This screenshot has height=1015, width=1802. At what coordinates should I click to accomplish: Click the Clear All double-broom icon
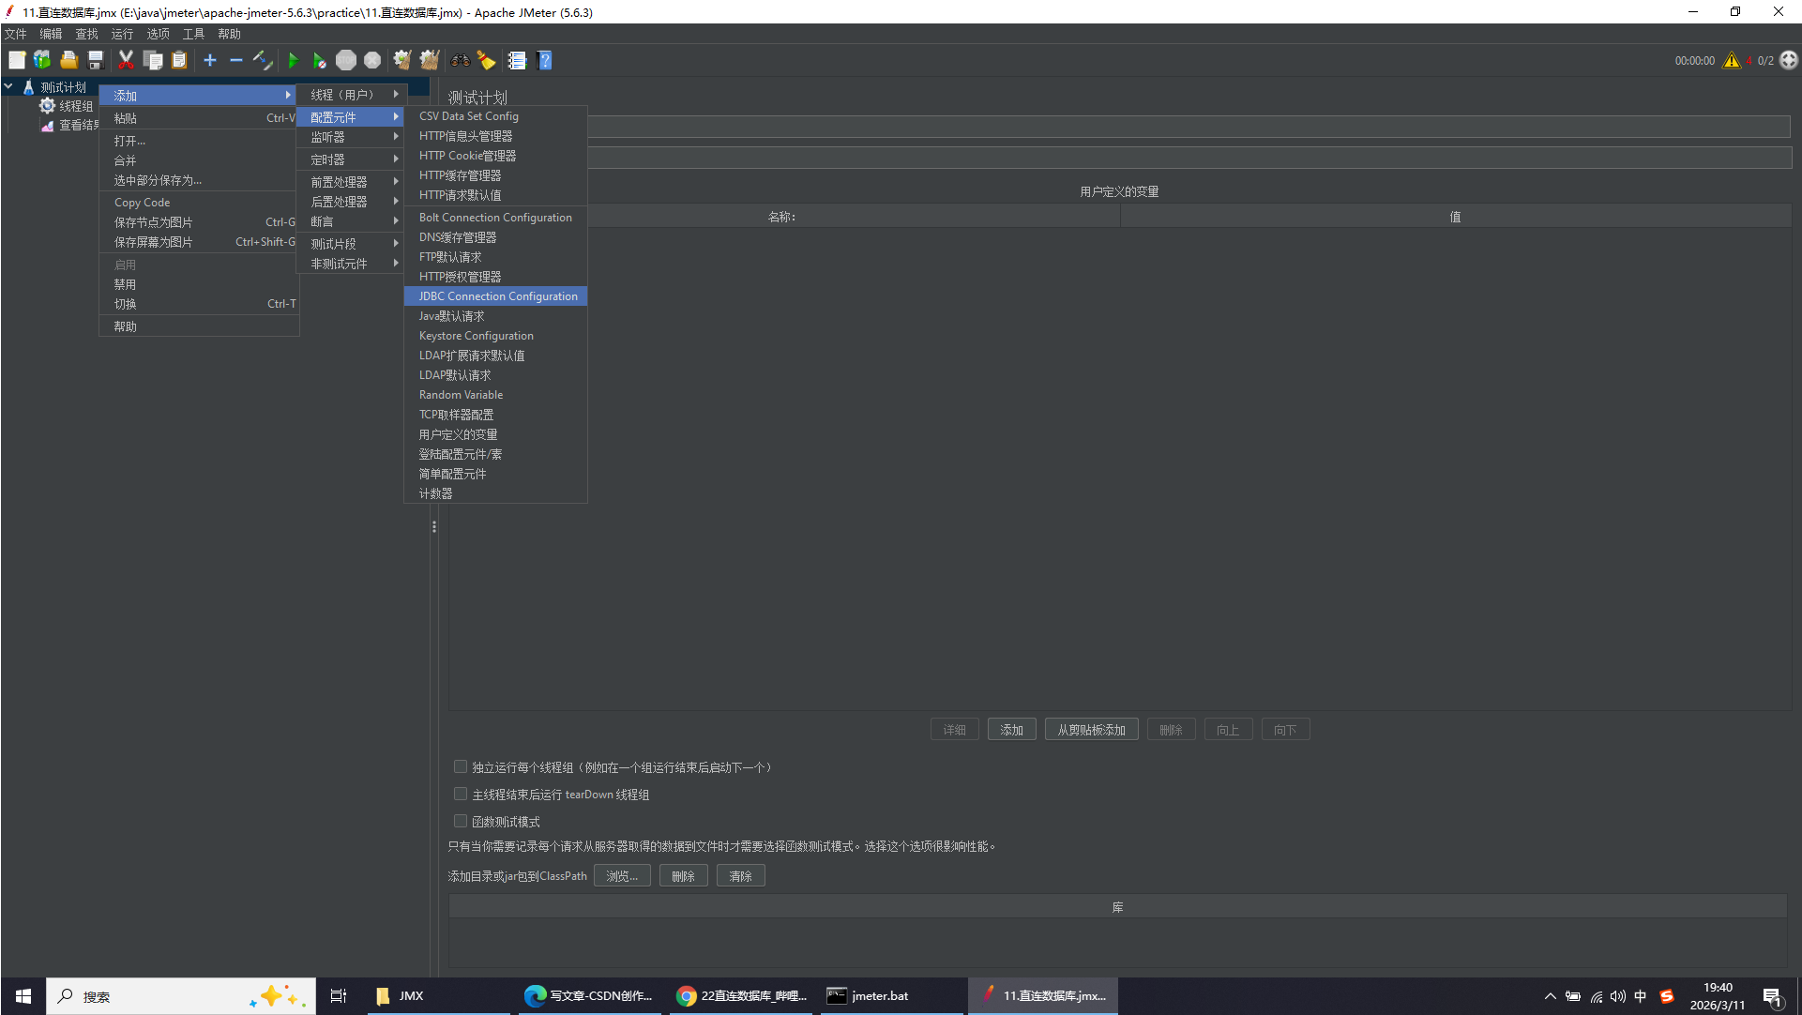point(430,61)
